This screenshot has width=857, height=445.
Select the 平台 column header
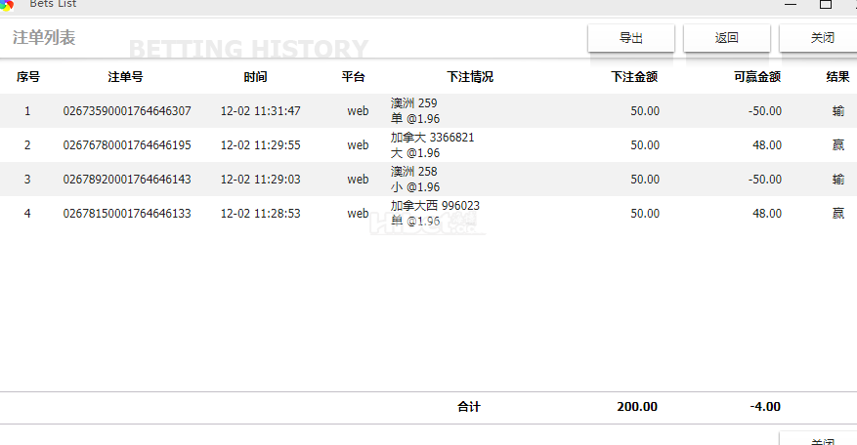click(353, 77)
